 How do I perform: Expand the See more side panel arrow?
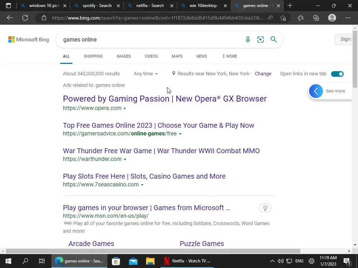click(x=316, y=91)
